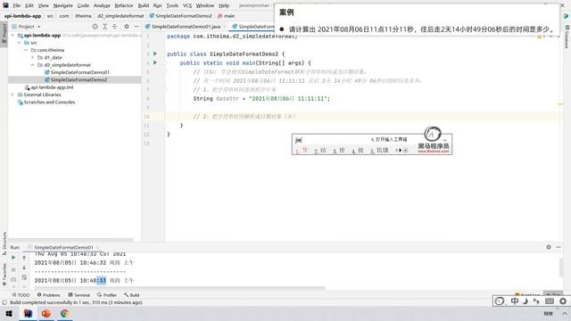571x321 pixels.
Task: Click status bar tool window toggle square icon
Action: click(4, 302)
